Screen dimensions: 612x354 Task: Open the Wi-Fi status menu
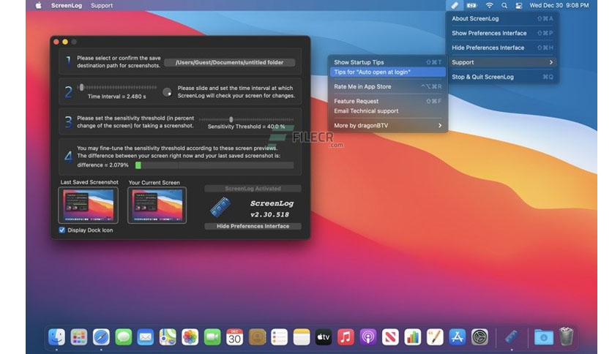[x=489, y=5]
